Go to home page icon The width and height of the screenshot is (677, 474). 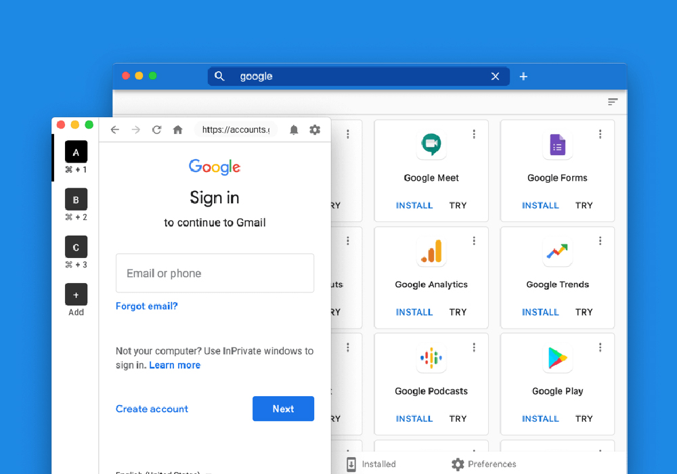pos(177,130)
